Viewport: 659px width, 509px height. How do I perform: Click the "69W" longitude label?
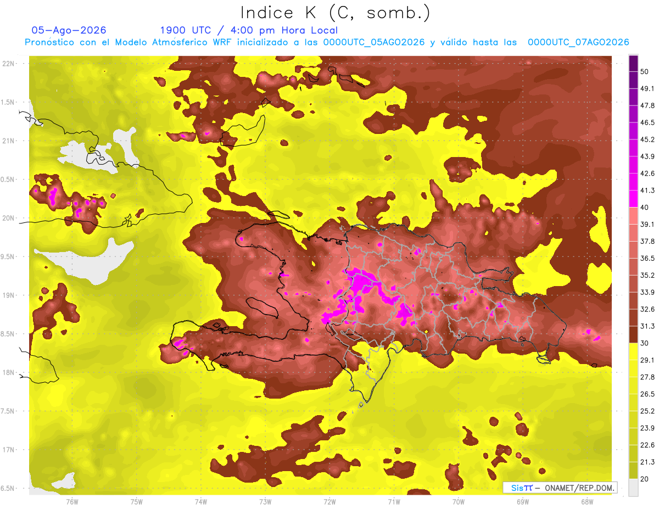click(523, 501)
